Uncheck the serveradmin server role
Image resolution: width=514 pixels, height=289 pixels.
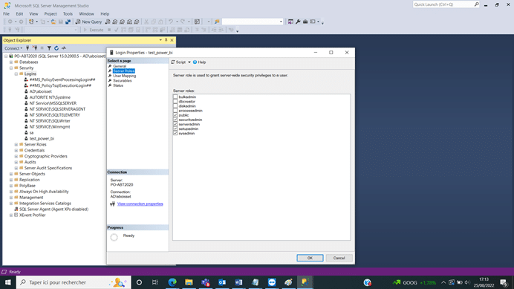pyautogui.click(x=175, y=124)
